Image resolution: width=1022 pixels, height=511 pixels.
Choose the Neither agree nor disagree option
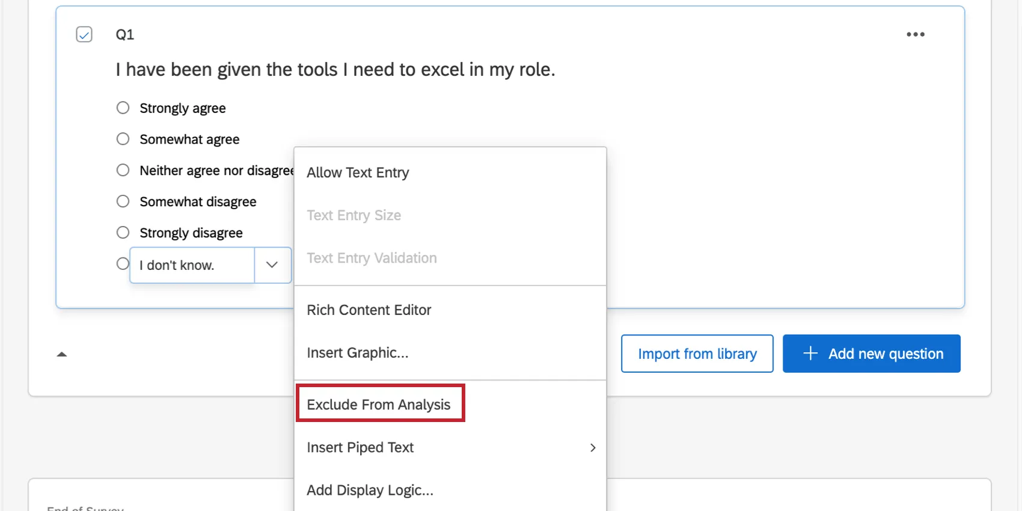123,171
